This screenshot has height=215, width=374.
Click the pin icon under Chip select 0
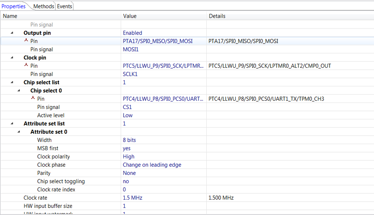tap(33, 99)
